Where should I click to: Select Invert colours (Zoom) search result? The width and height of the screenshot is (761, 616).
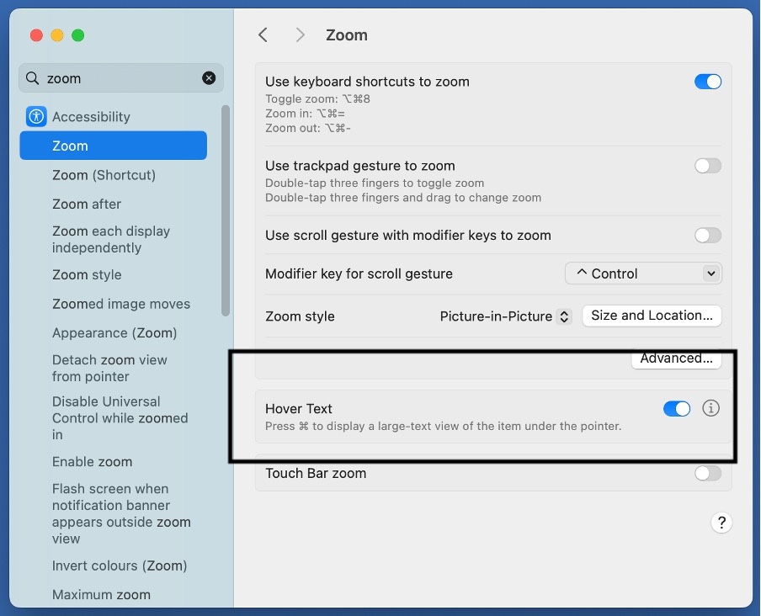tap(120, 566)
